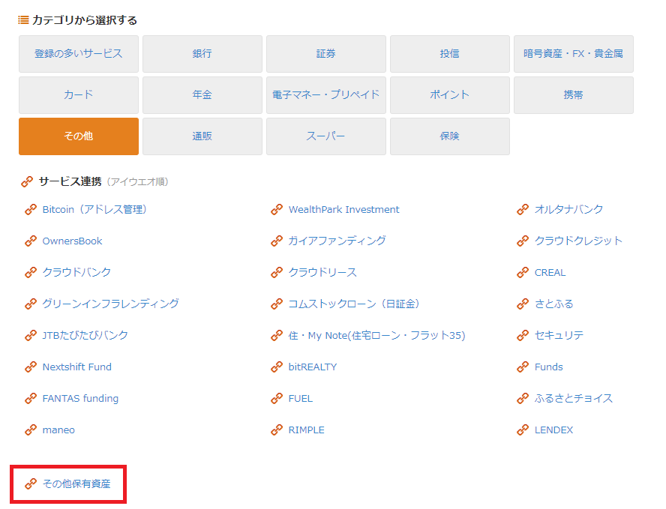Image resolution: width=666 pixels, height=509 pixels.
Task: Open the maneo link
Action: tap(58, 430)
